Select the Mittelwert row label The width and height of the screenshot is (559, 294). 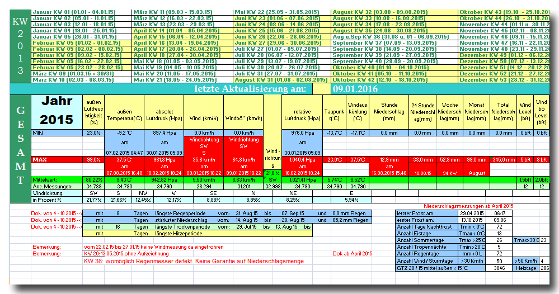pos(57,180)
